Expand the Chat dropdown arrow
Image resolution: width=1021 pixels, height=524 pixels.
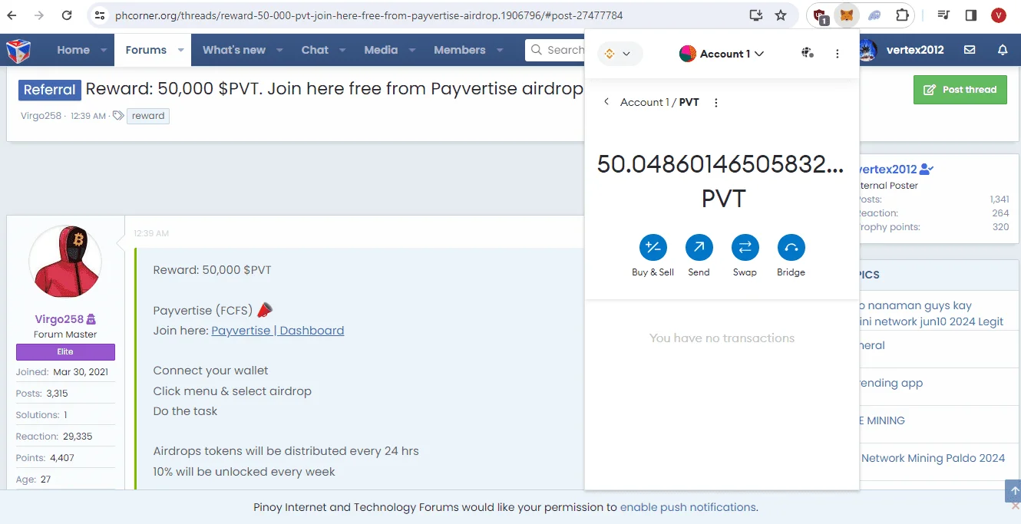pos(342,50)
